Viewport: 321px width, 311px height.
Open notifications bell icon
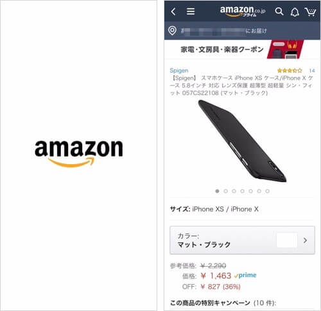(295, 12)
